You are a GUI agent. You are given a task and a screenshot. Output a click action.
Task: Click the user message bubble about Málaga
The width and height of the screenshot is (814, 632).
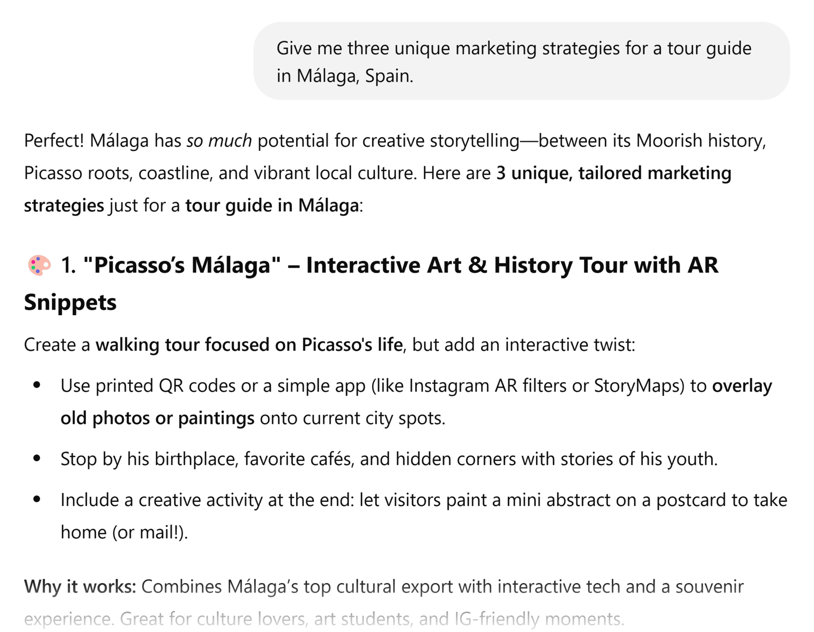point(521,61)
